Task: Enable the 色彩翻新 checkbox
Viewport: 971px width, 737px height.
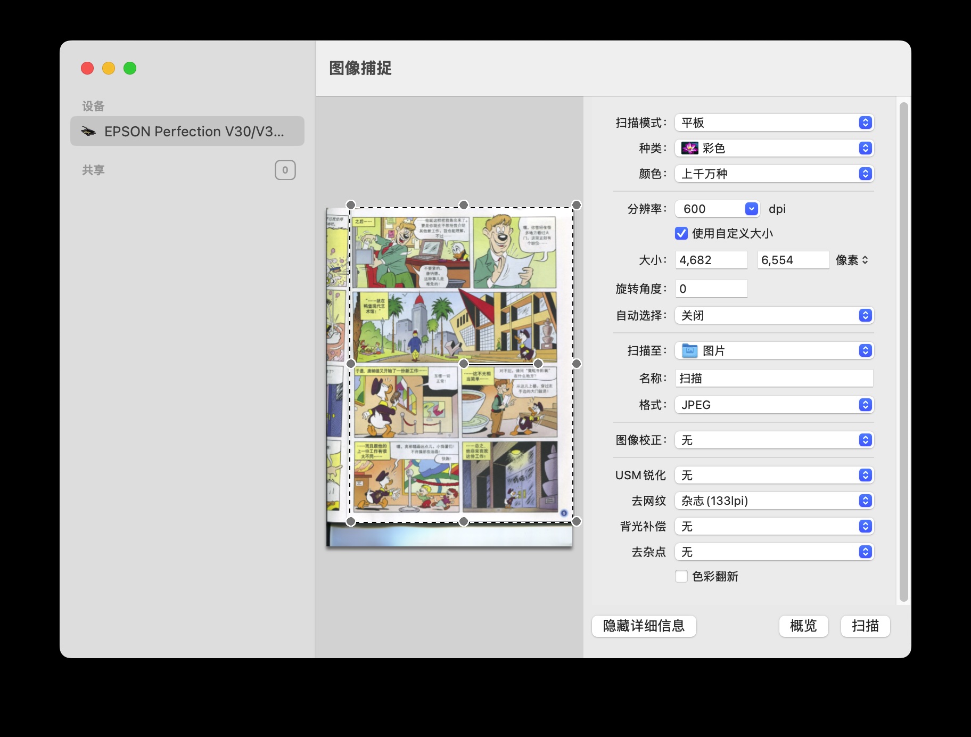Action: coord(681,576)
